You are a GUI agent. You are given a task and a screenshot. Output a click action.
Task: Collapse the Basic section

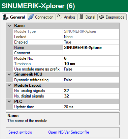click(x=9, y=26)
